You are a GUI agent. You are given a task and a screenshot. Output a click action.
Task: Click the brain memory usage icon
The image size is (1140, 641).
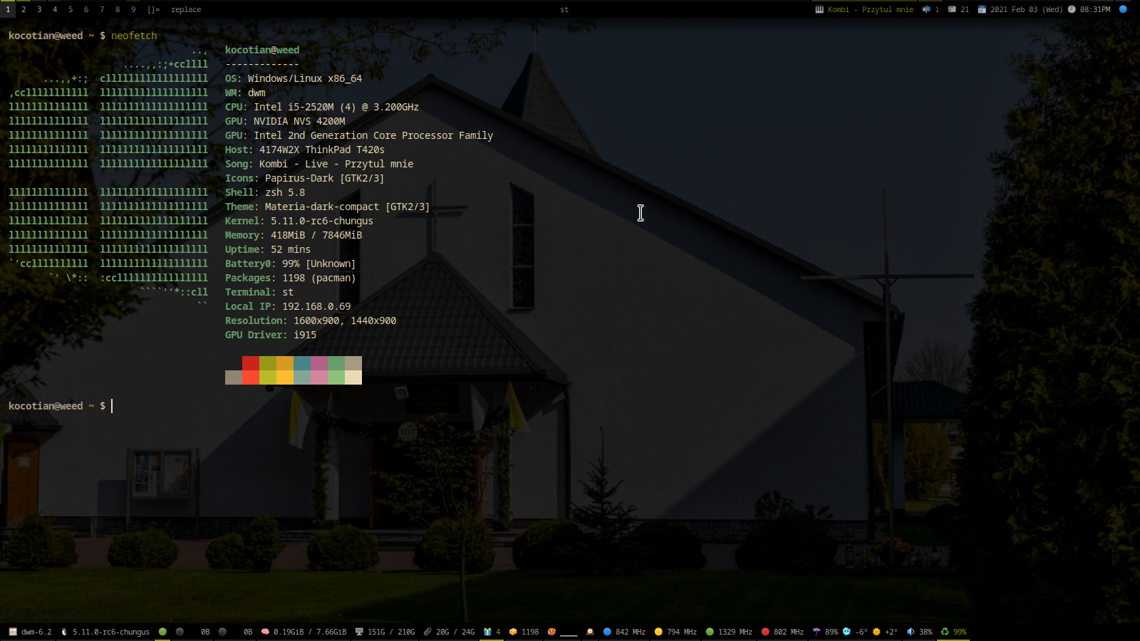coord(265,632)
